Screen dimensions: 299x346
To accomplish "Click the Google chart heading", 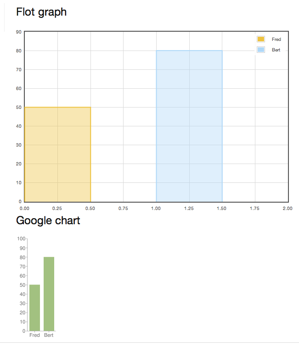I will click(48, 221).
